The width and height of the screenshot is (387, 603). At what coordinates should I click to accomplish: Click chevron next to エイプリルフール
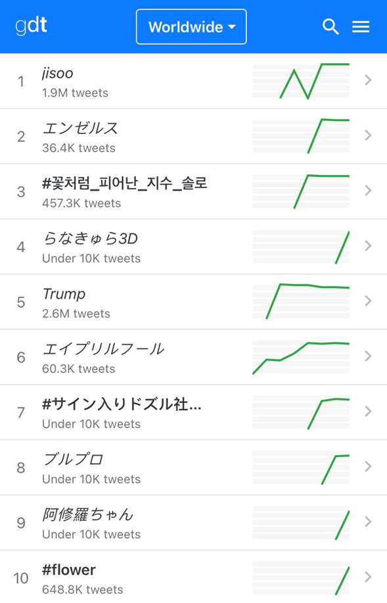(x=368, y=356)
